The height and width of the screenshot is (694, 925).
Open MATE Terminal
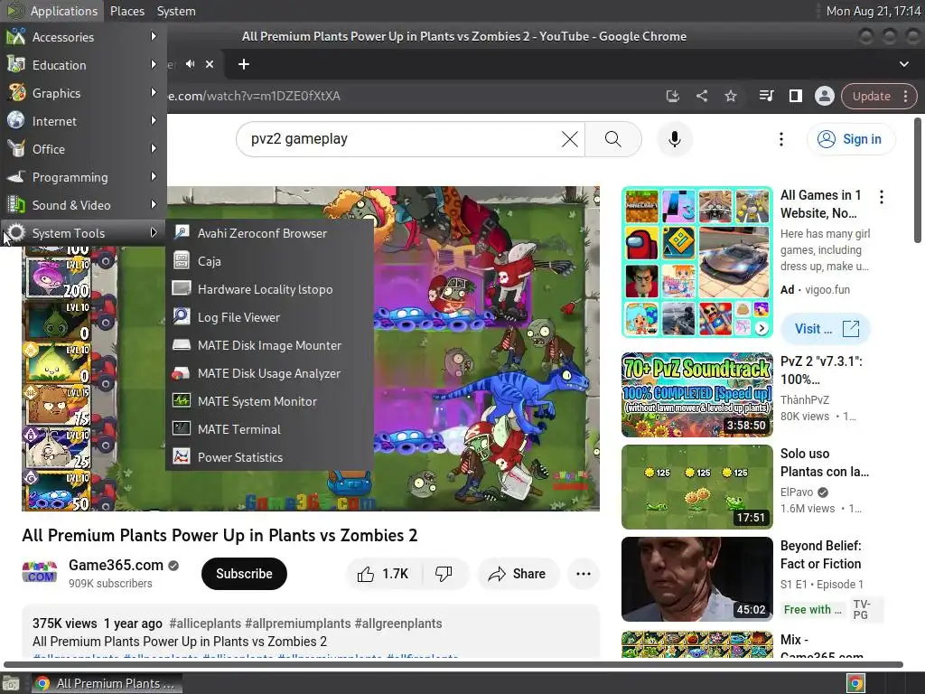pos(269,429)
